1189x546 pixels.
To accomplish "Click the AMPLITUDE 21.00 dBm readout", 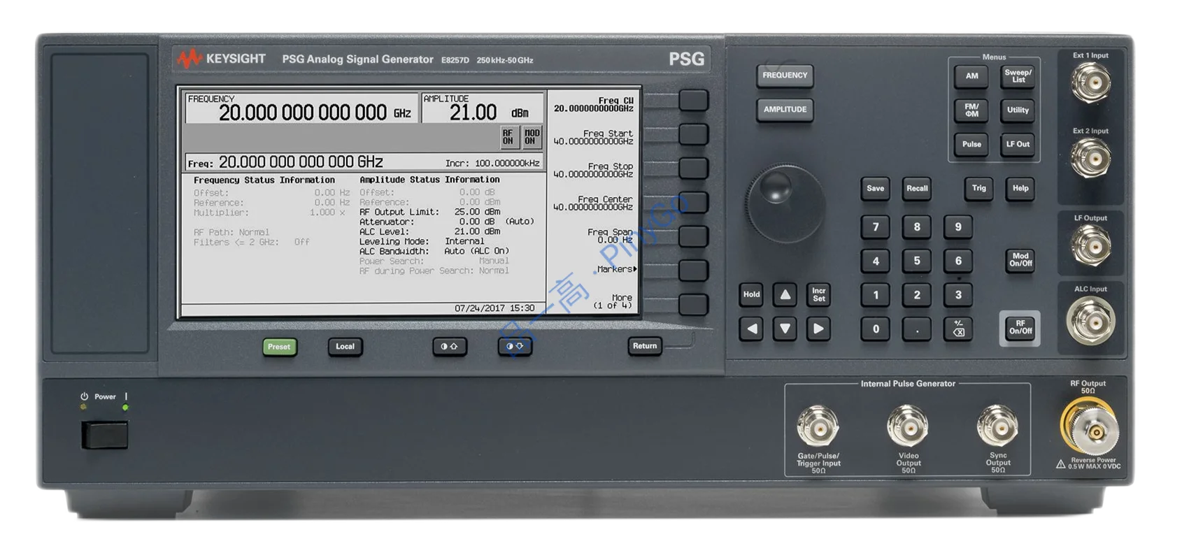I will pyautogui.click(x=483, y=108).
